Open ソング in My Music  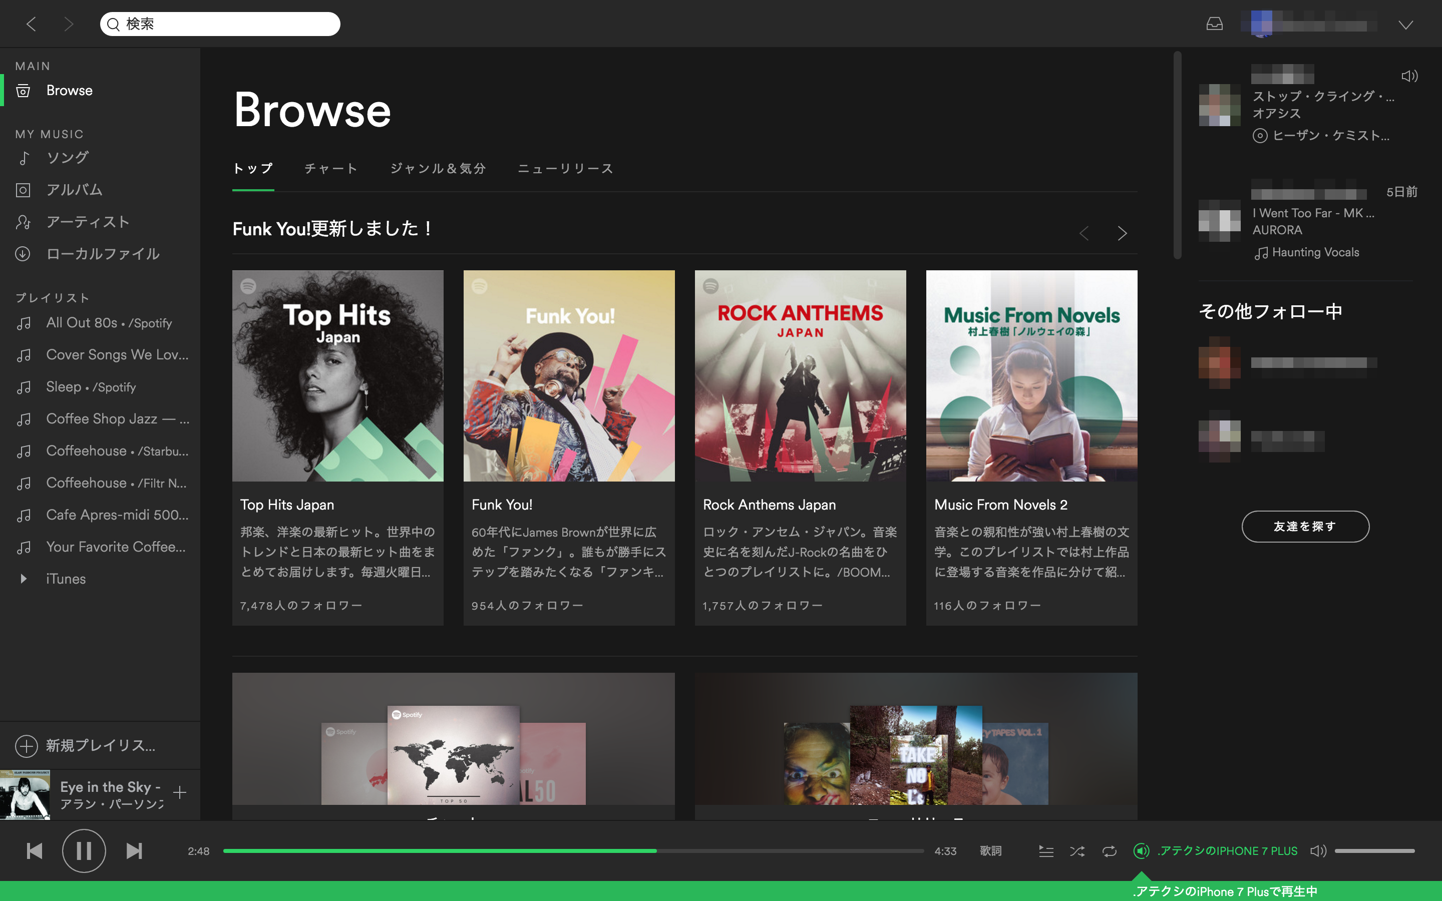tap(68, 157)
